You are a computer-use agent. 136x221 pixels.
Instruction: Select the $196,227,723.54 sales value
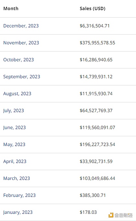pyautogui.click(x=97, y=144)
